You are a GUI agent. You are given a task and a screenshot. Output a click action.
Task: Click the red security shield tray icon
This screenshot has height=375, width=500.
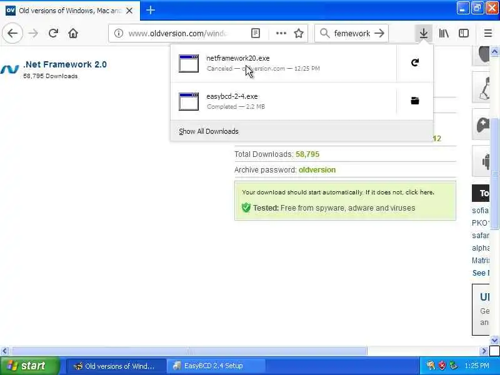pyautogui.click(x=442, y=366)
